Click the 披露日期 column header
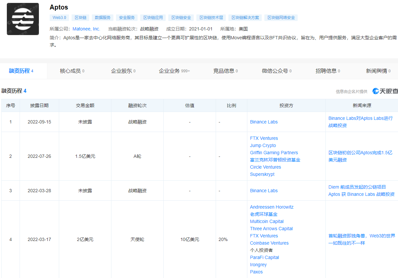Screen dimensions: 398x278 (x=39, y=105)
